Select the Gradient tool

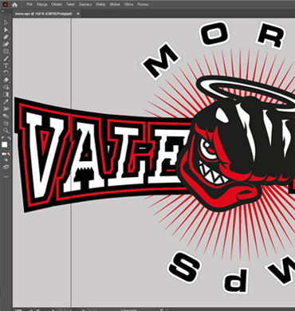6,94
